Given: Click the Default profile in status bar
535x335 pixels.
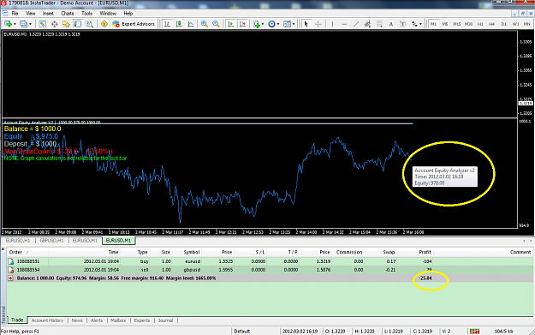Looking at the screenshot, I should pos(242,332).
